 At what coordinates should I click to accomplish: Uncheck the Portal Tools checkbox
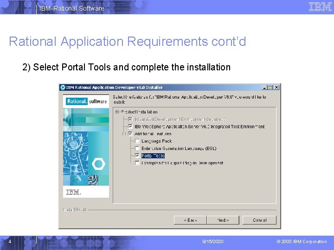coord(137,156)
